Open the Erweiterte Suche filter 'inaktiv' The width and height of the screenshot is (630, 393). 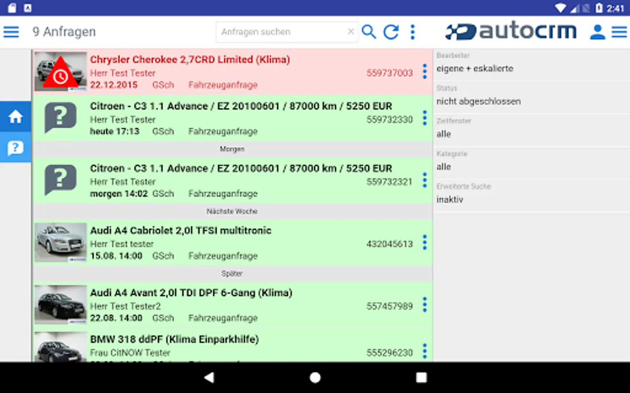[532, 196]
